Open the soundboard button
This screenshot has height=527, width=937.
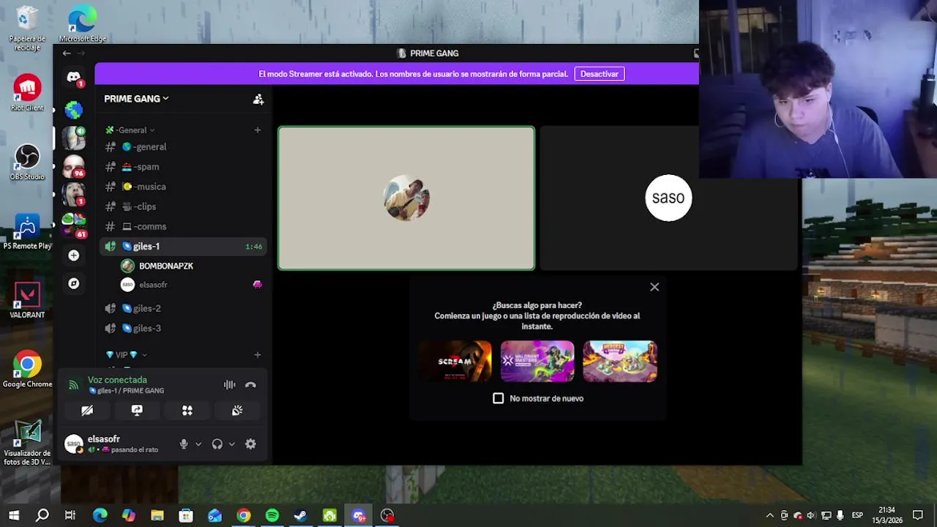pos(237,411)
